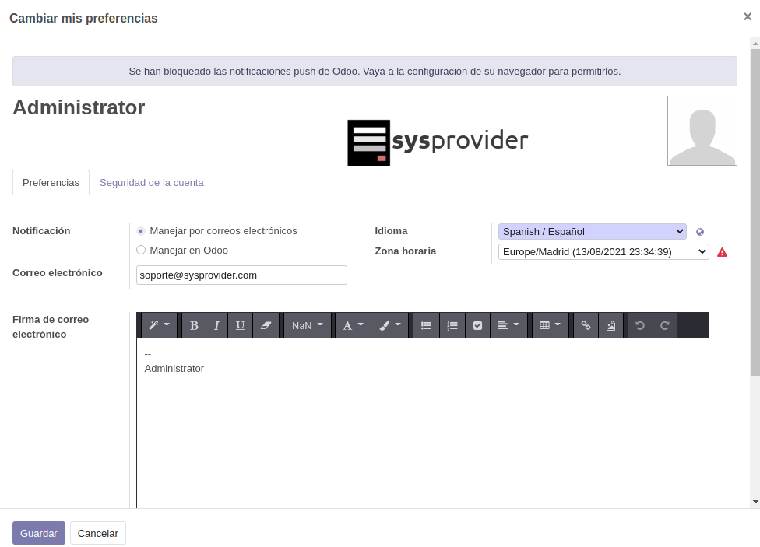Switch to 'Seguridad de la cuenta' tab
The width and height of the screenshot is (760, 547).
[151, 183]
